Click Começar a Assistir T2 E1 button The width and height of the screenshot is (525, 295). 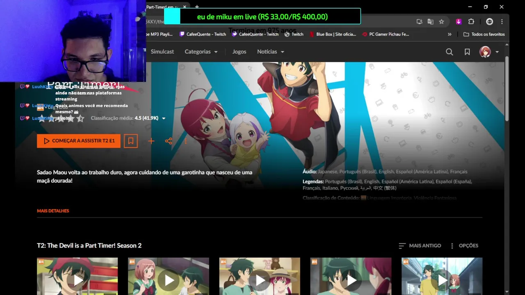pos(79,141)
